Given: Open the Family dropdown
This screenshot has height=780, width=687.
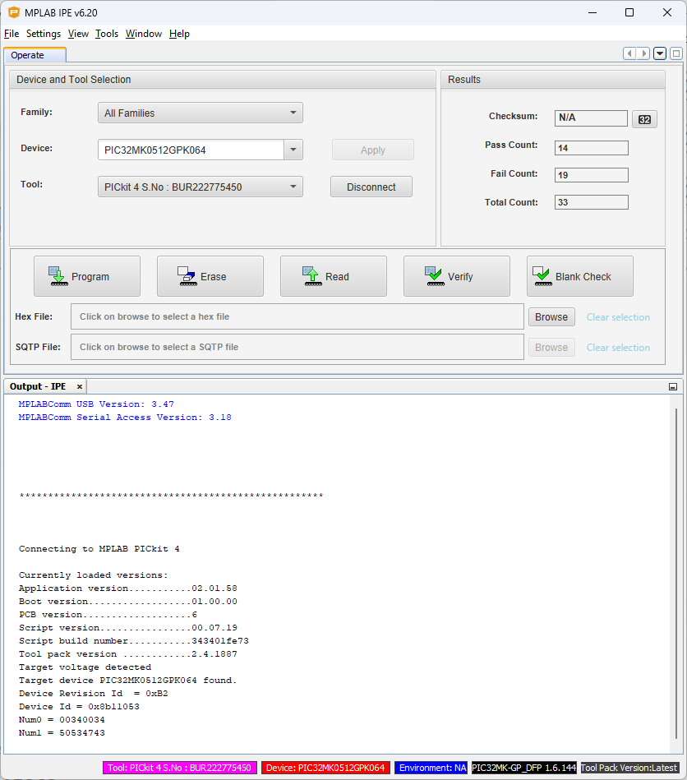Looking at the screenshot, I should tap(293, 113).
